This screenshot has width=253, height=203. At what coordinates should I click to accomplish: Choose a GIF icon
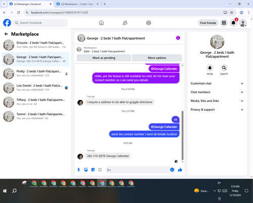pos(100,170)
